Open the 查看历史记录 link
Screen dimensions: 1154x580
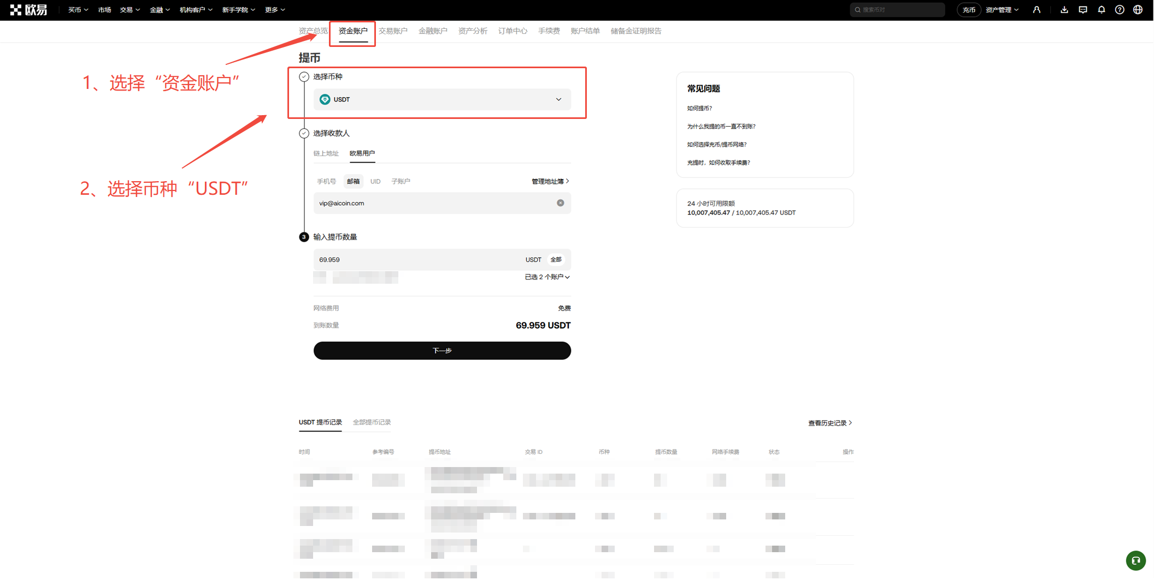[829, 422]
